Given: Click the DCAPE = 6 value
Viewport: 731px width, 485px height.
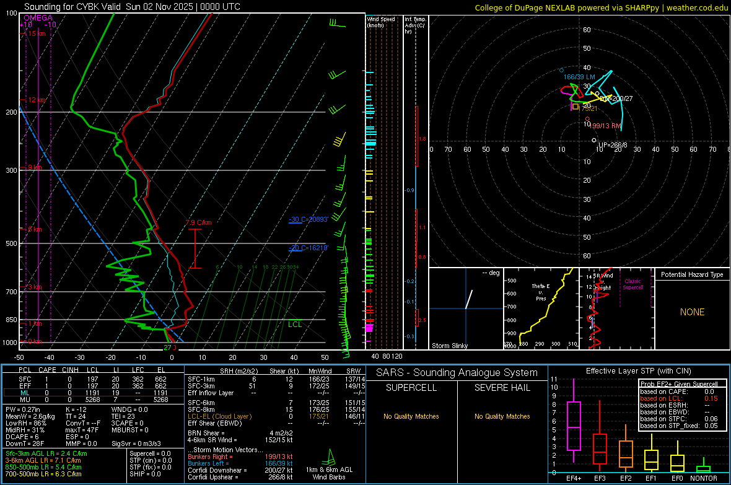Looking at the screenshot, I should [x=22, y=437].
